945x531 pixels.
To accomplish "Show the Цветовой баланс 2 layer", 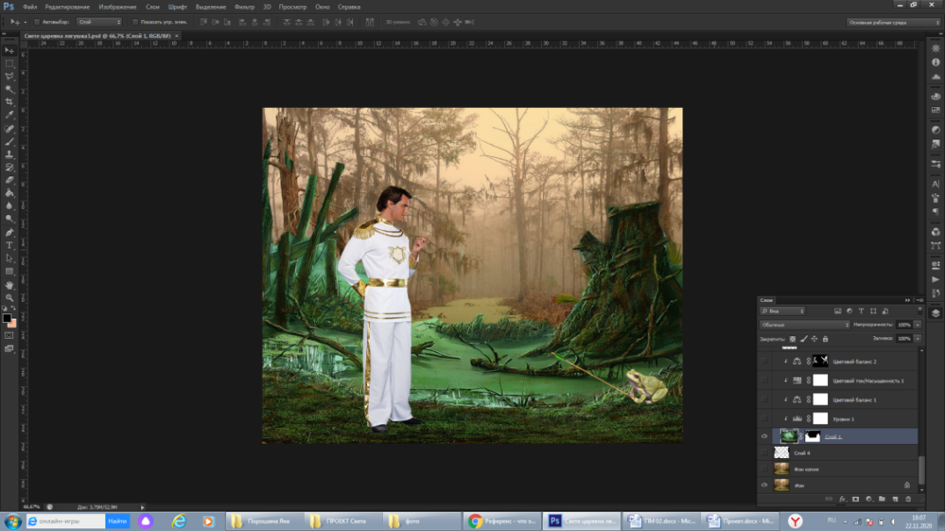I will 764,362.
